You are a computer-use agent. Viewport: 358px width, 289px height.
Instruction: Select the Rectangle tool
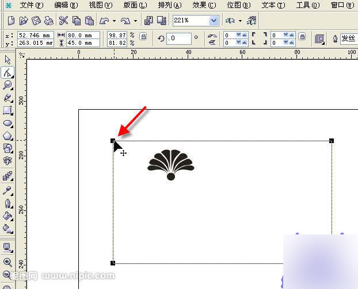[x=7, y=110]
